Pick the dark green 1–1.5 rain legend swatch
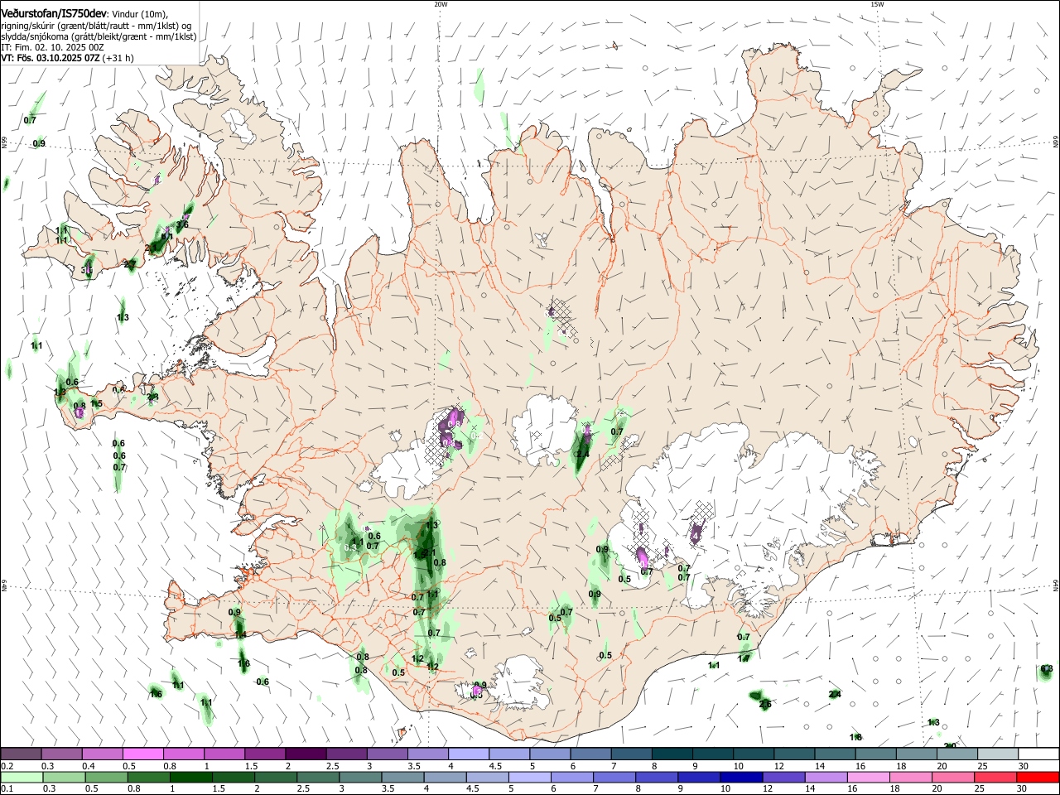Viewport: 1060px width, 795px height. tap(191, 777)
